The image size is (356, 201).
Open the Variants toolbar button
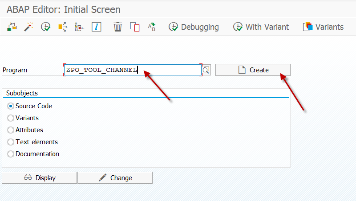coord(324,27)
